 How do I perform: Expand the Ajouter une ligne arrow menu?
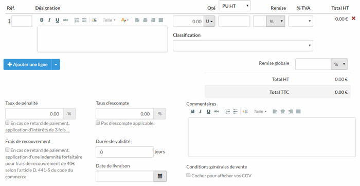(x=56, y=64)
